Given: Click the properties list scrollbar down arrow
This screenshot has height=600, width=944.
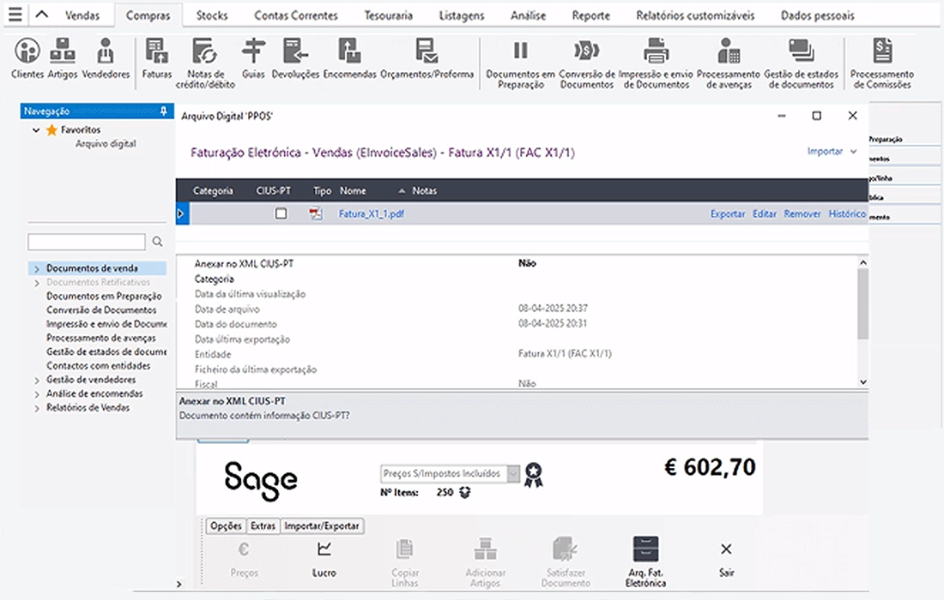Looking at the screenshot, I should click(862, 381).
